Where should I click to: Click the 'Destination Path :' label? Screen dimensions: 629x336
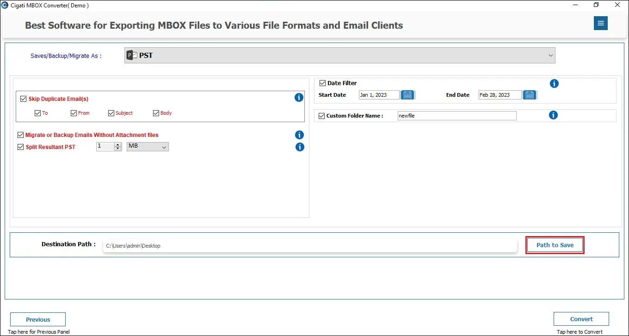(68, 244)
